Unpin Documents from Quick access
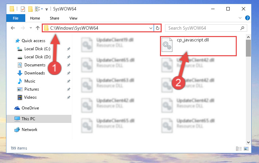259x163 pixels. click(x=69, y=65)
